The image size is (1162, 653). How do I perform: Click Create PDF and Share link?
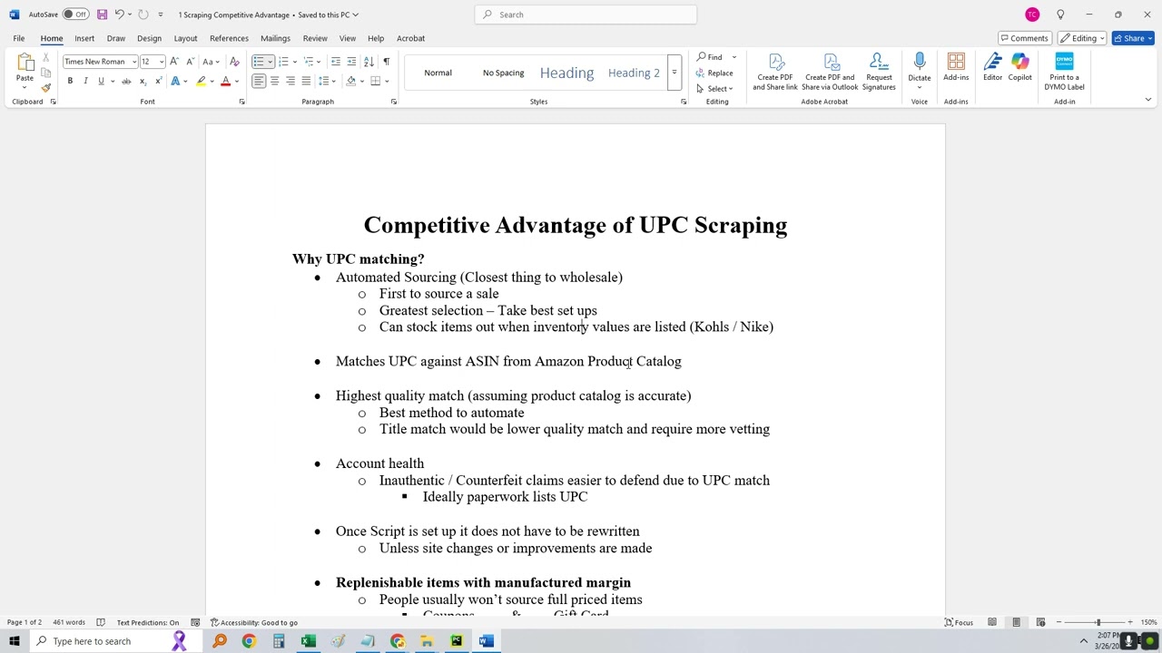(775, 71)
